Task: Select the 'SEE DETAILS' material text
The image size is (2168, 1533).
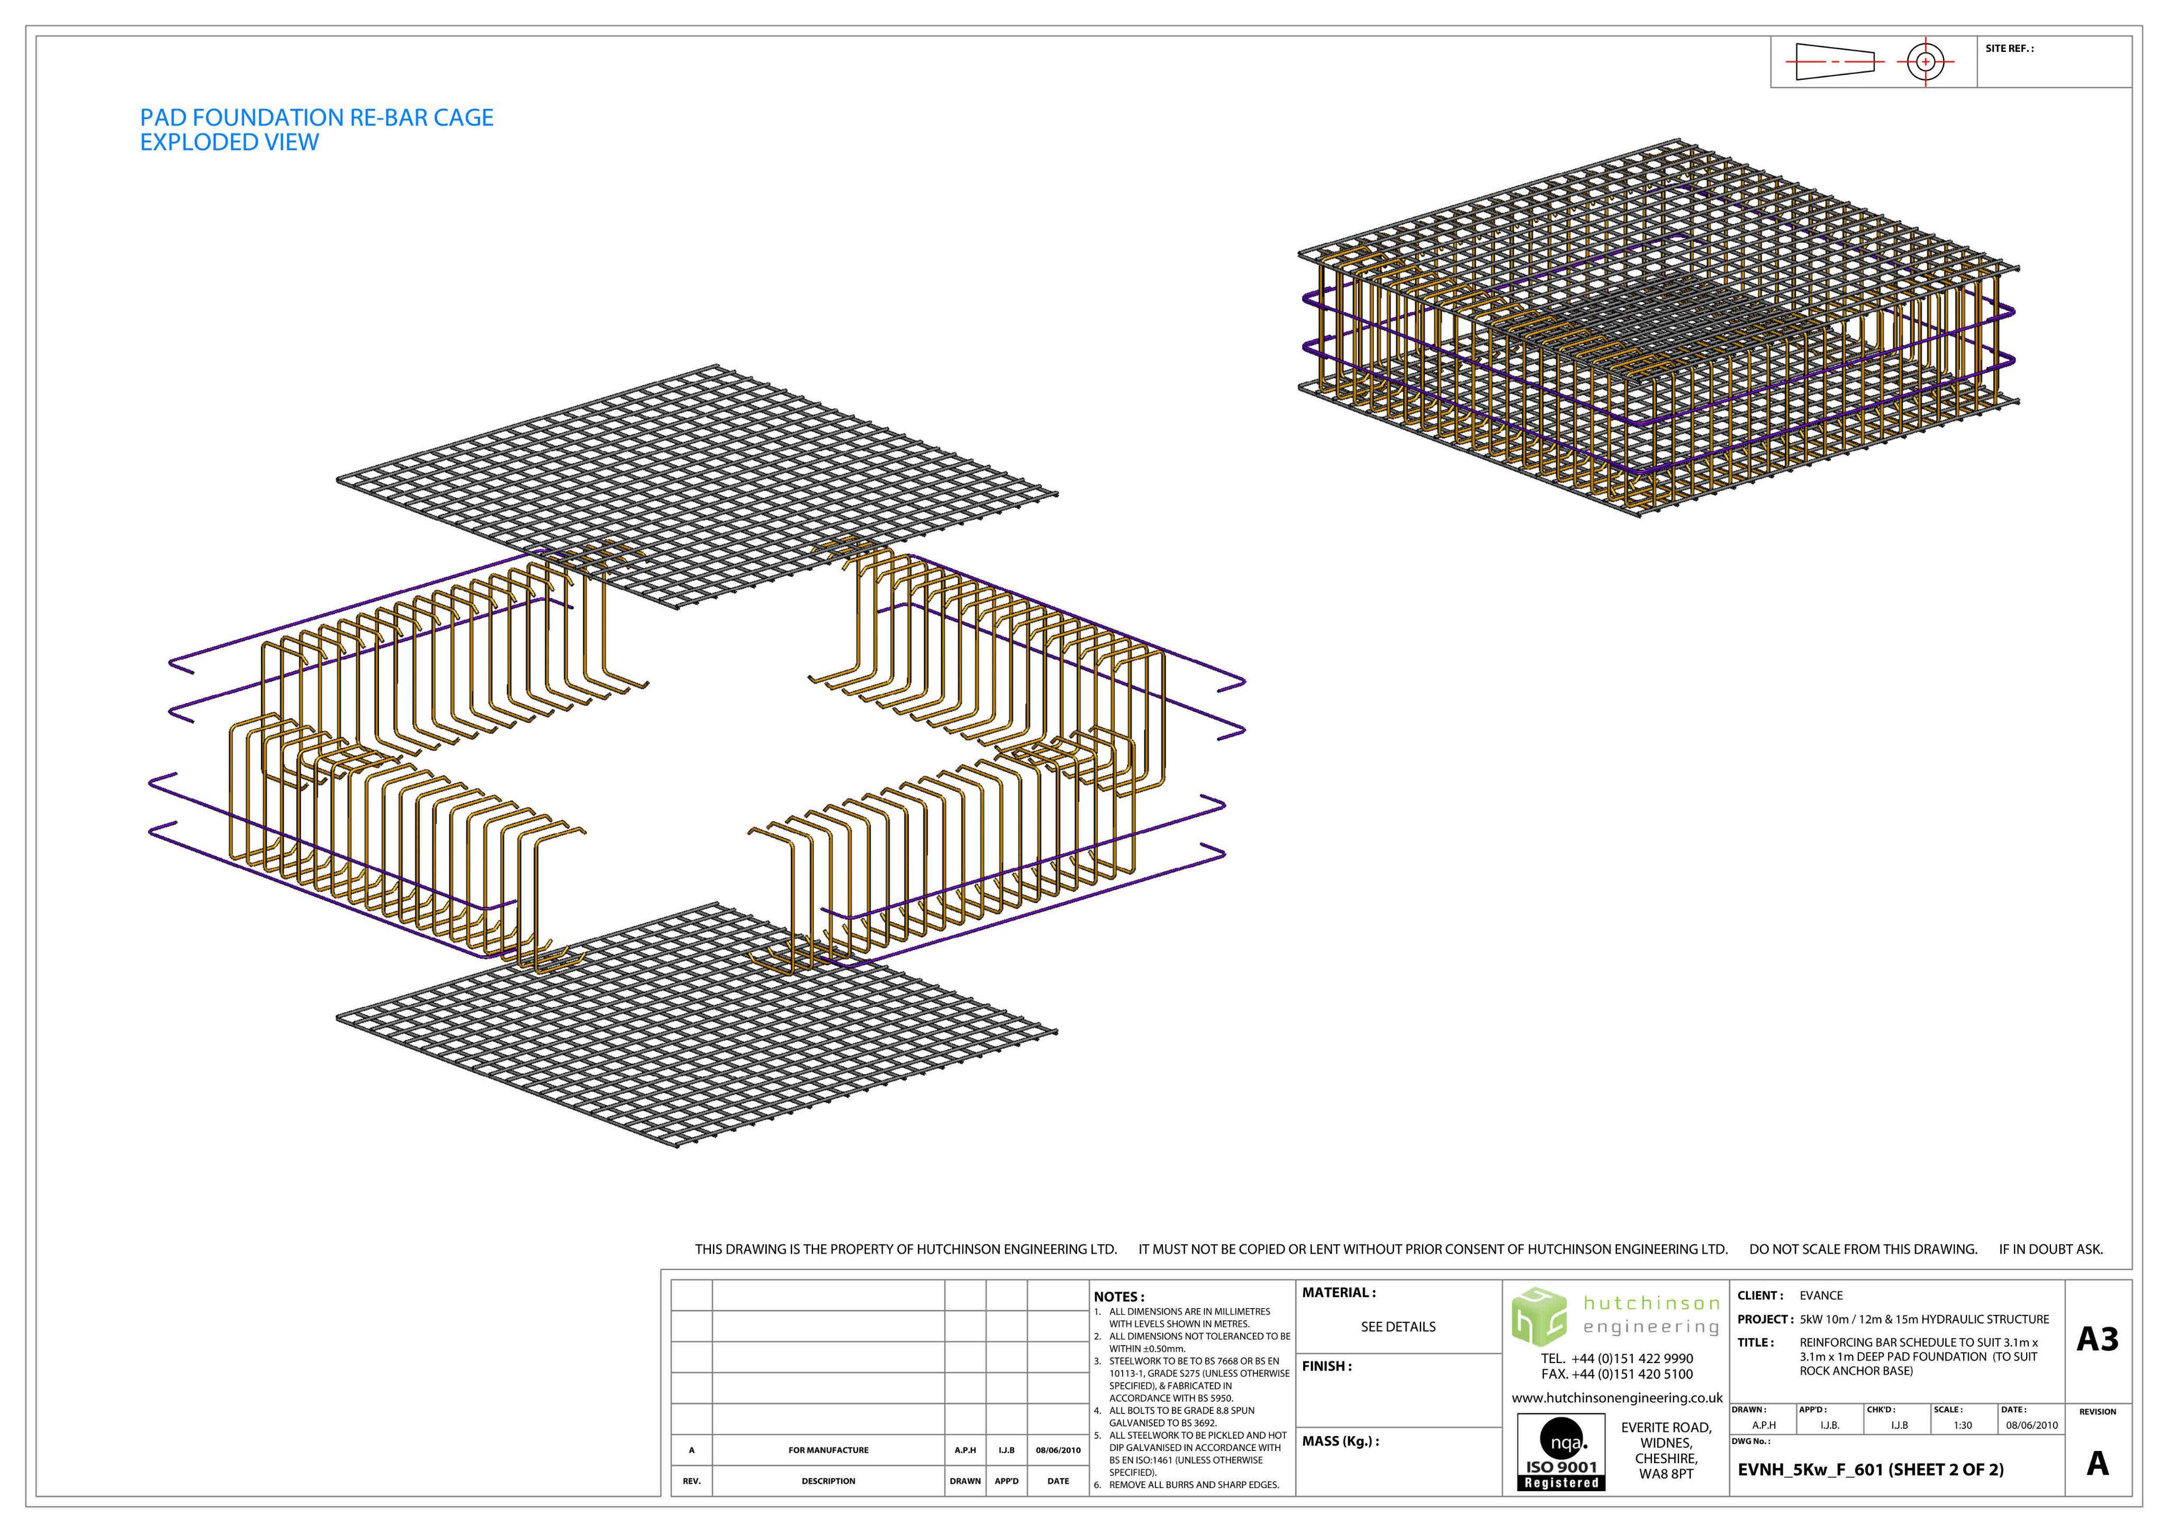Action: [x=1397, y=1326]
